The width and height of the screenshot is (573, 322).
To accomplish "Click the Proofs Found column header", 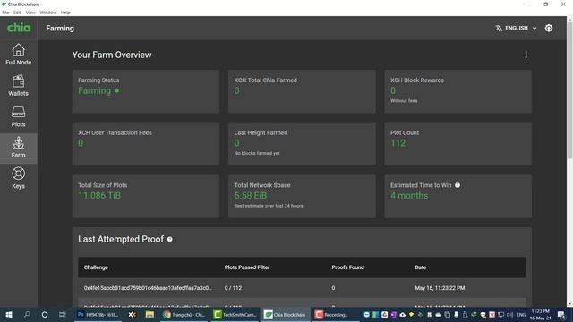I will pos(347,267).
